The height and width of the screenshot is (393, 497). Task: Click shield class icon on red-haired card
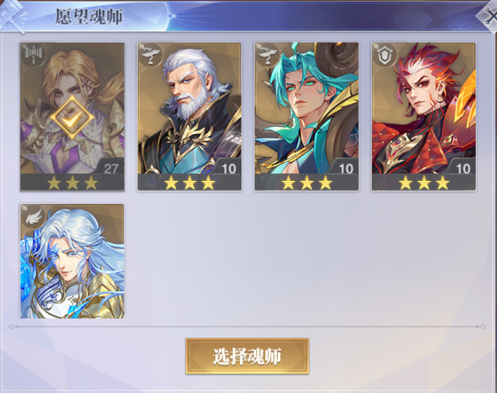pyautogui.click(x=385, y=55)
